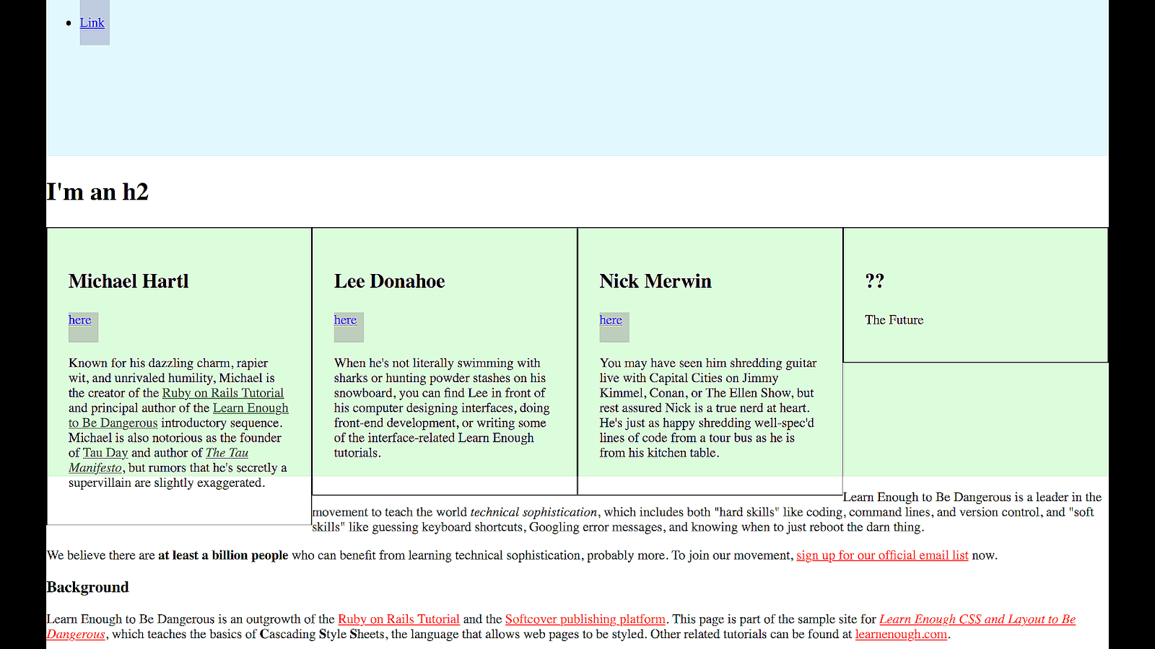Click the Nick Merwin heading
The width and height of the screenshot is (1155, 649).
pyautogui.click(x=655, y=281)
